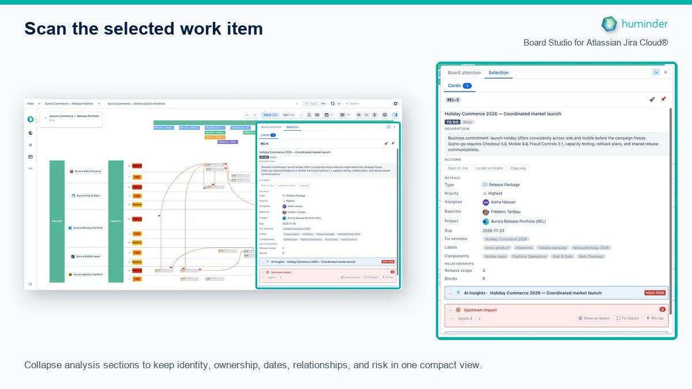Click Frédéric Tardieu's avatar in the enlarged panel
This screenshot has height=389, width=692.
pos(486,212)
